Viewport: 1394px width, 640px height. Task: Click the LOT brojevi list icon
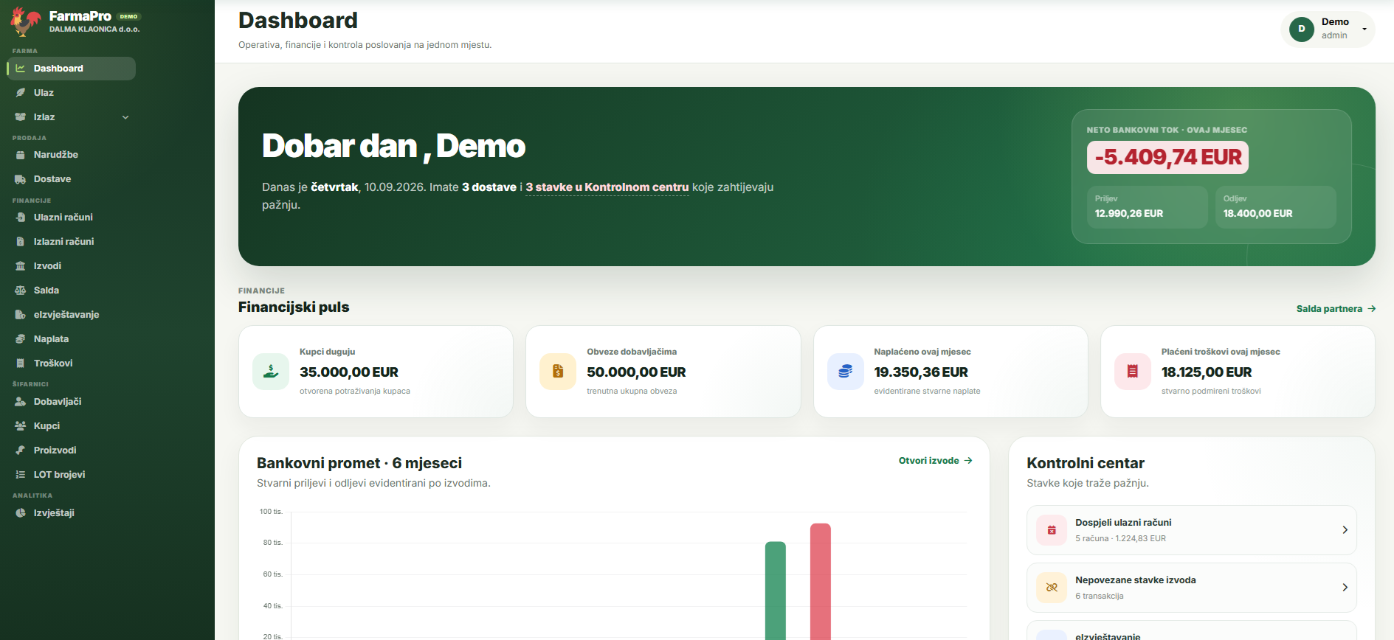(21, 475)
